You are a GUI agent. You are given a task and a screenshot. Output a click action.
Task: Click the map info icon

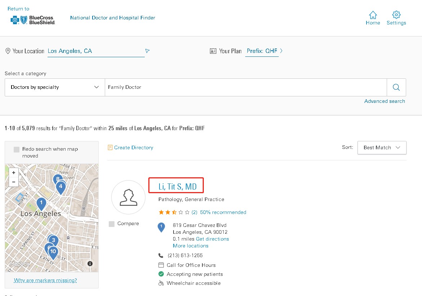tap(90, 264)
